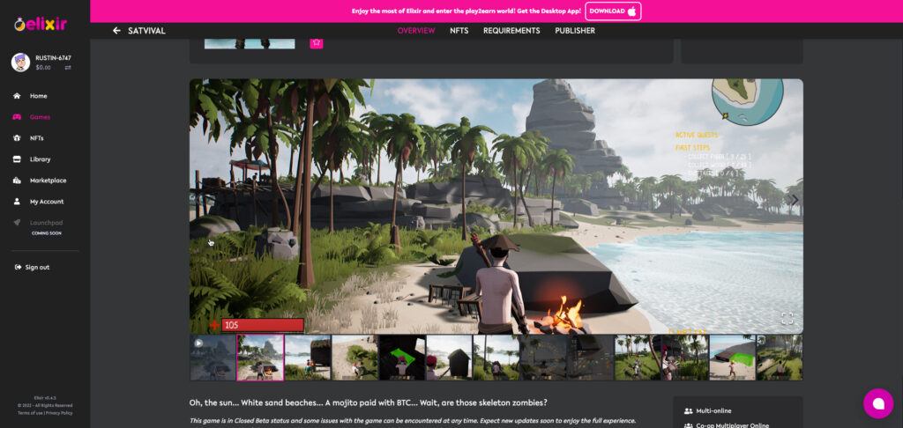The image size is (903, 428).
Task: Select the thumbnail with green roof on beach
Action: [x=732, y=358]
